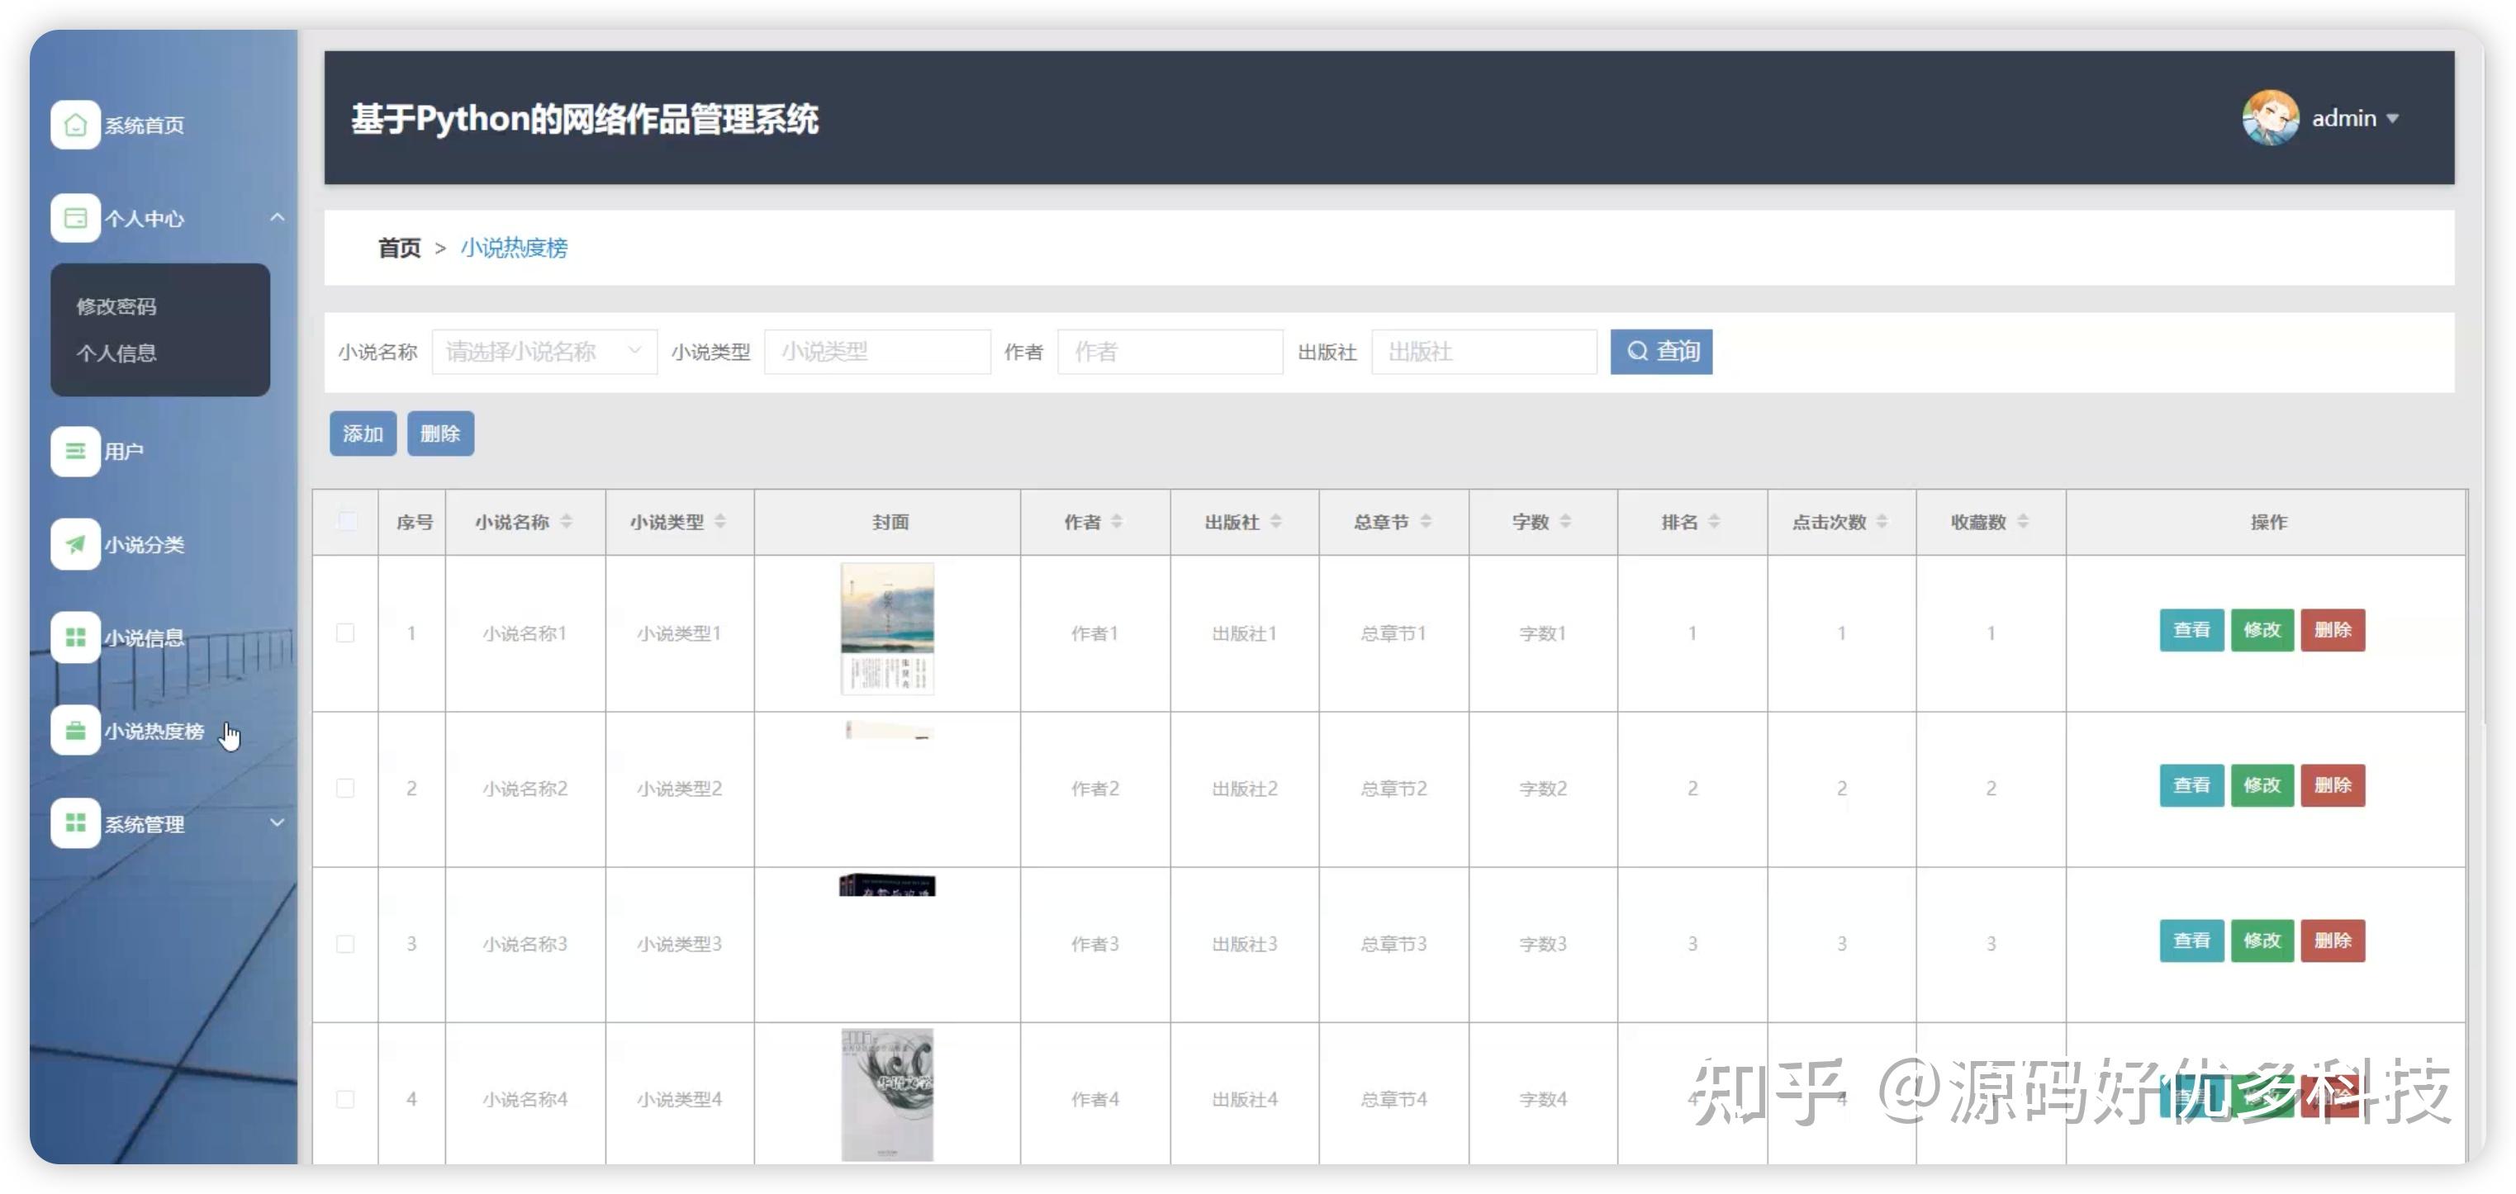
Task: Collapse the 个人中心 menu group
Action: tap(278, 218)
